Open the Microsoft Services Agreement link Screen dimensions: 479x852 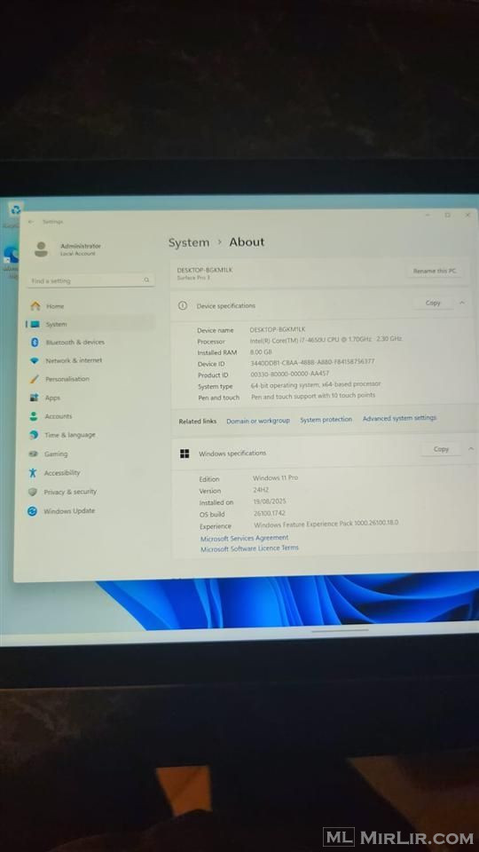pos(245,538)
